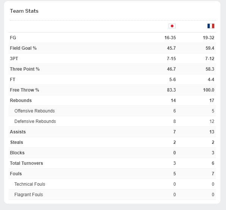Select the Team Stats heading
Screen dimensions: 226x210
click(24, 11)
